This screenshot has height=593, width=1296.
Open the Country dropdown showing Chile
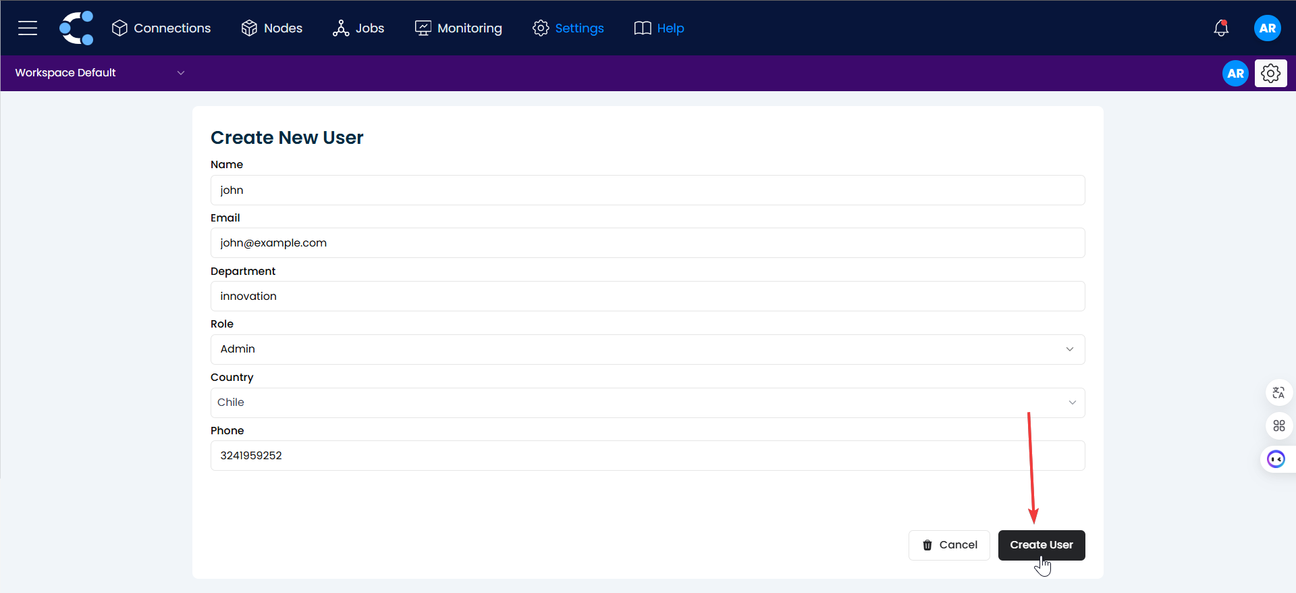(647, 403)
